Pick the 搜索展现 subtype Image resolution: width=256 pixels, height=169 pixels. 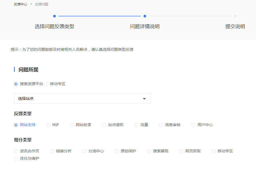coord(149,151)
